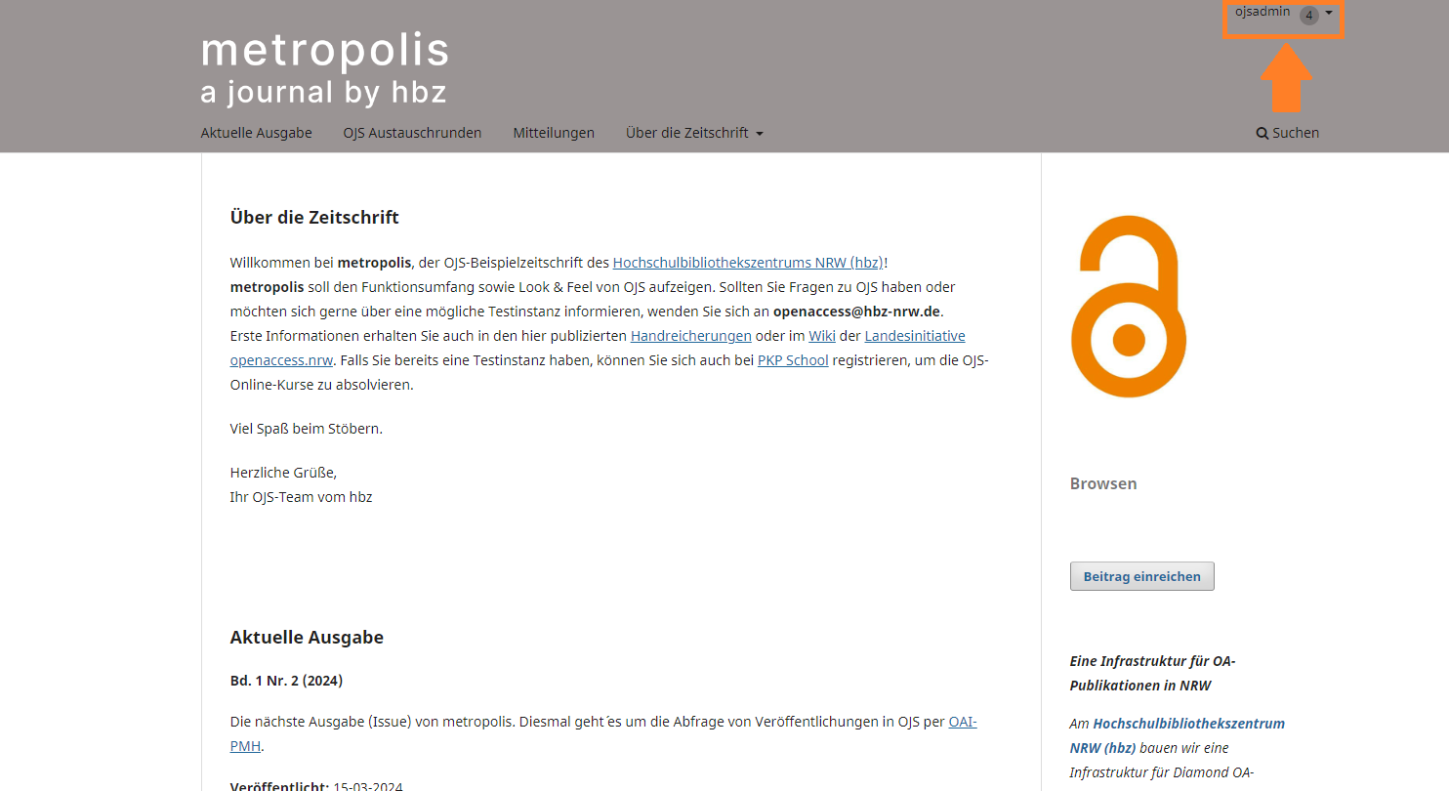Click the notification badge showing 4
Viewport: 1449px width, 791px height.
(x=1308, y=15)
